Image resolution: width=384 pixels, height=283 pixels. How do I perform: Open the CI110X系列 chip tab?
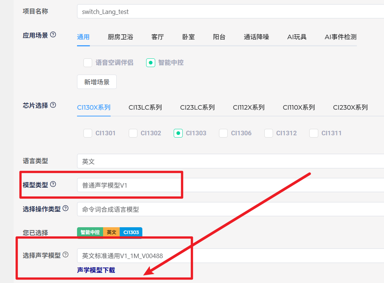[299, 107]
